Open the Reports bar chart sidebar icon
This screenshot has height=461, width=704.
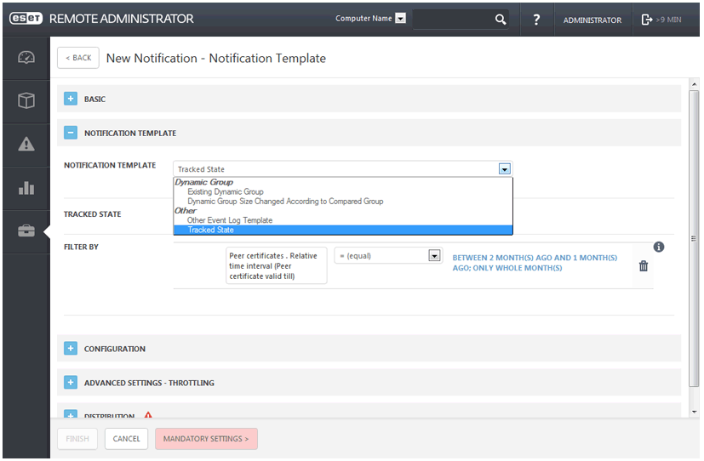pos(26,187)
